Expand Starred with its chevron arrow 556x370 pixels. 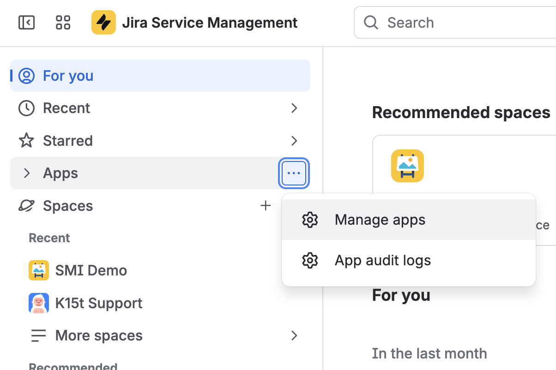pyautogui.click(x=294, y=141)
